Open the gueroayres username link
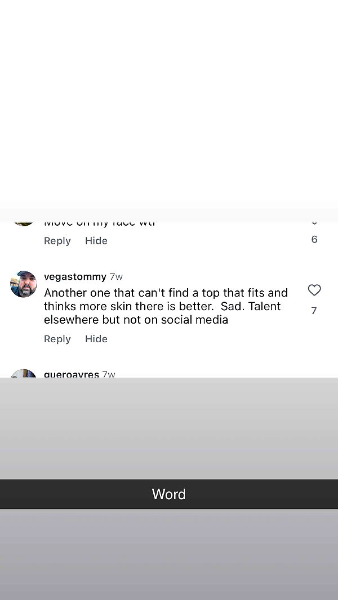Viewport: 338px width, 600px height. pyautogui.click(x=72, y=374)
